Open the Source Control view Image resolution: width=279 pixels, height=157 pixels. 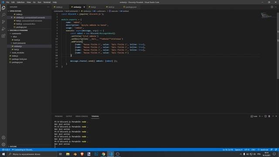click(x=3, y=22)
